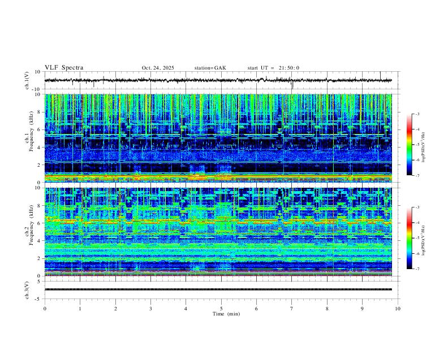This screenshot has height=346, width=448.
Task: Select the date text "Oct. 24, 2025"
Action: click(x=158, y=68)
